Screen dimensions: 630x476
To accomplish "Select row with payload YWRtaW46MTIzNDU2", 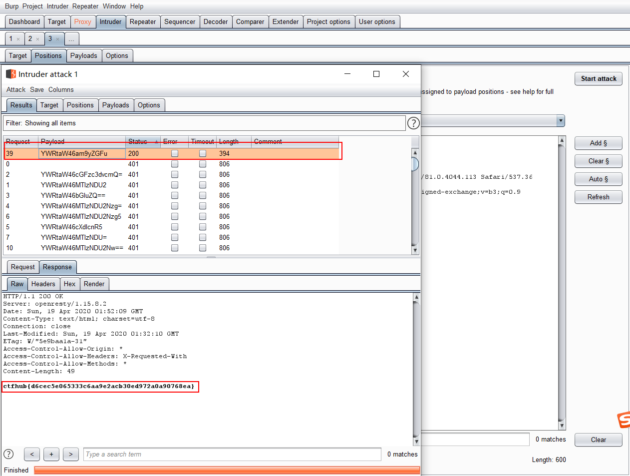I will click(x=171, y=185).
